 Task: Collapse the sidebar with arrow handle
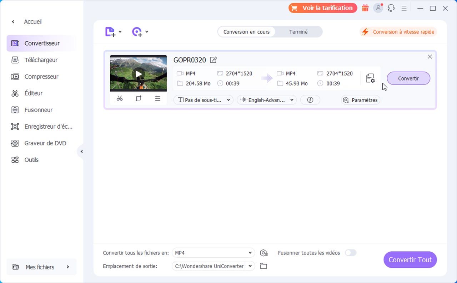81,151
